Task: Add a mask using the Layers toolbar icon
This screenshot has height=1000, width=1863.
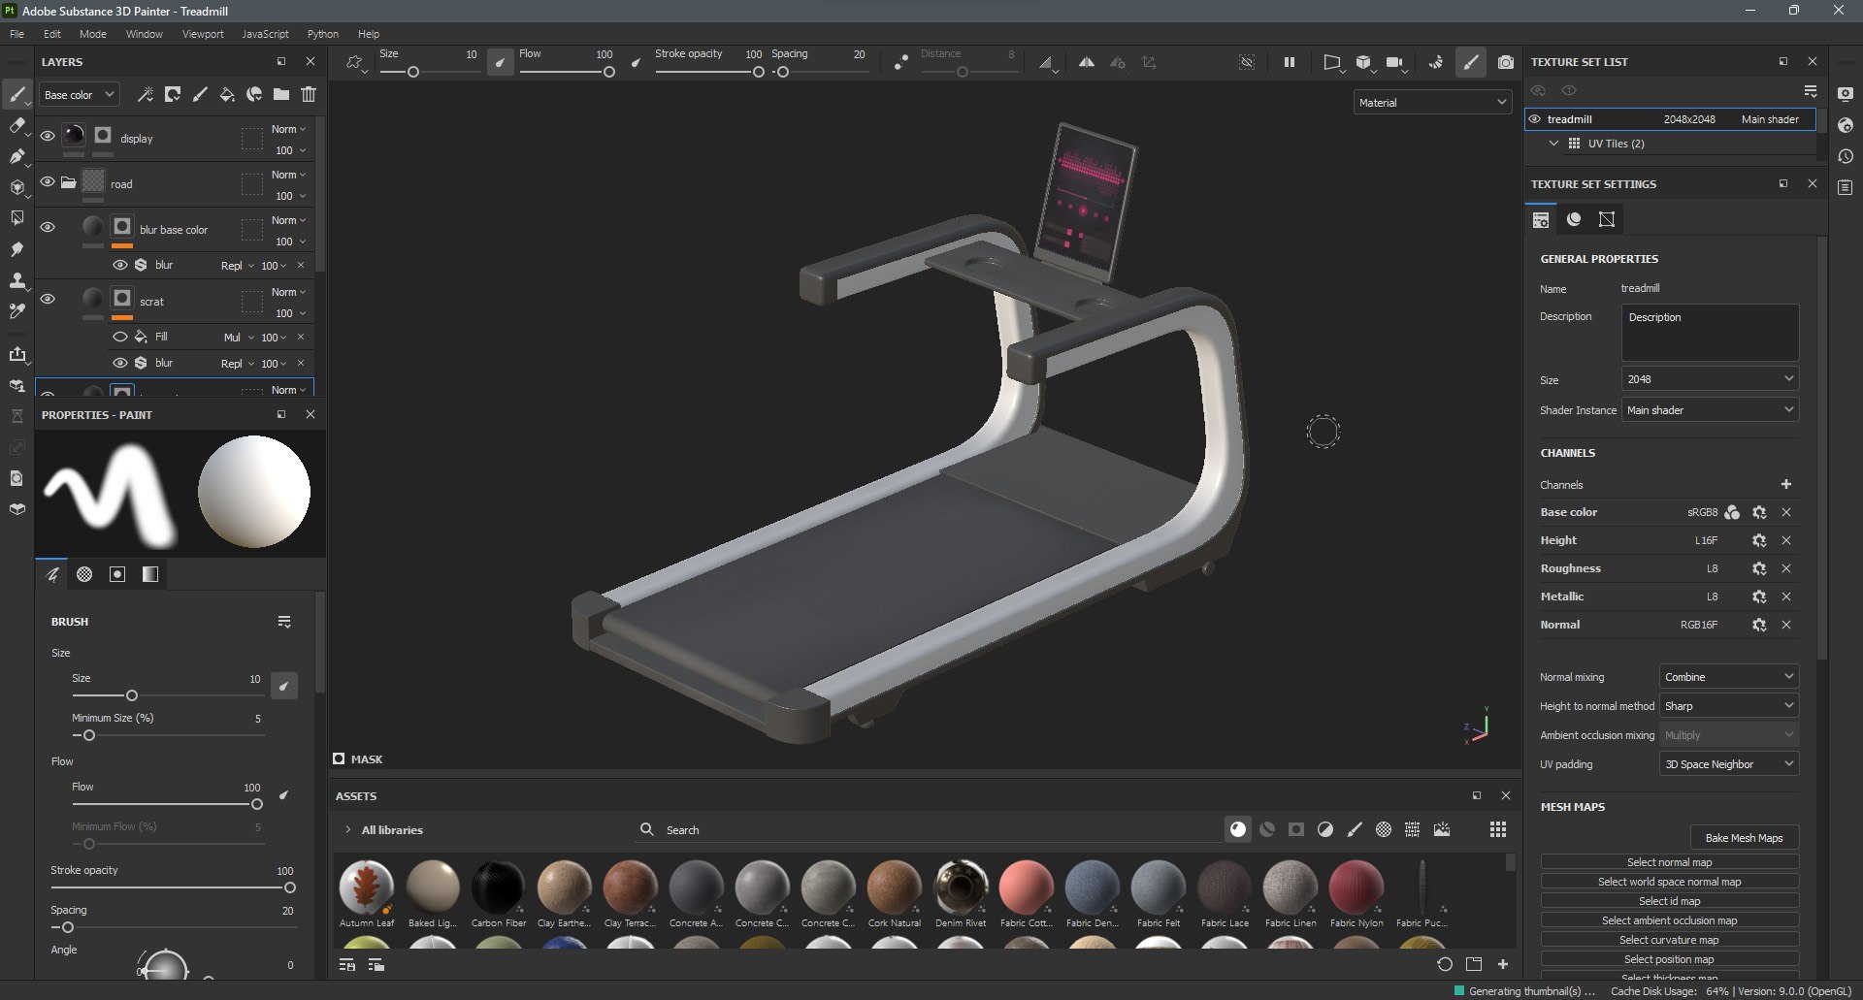Action: 173,94
